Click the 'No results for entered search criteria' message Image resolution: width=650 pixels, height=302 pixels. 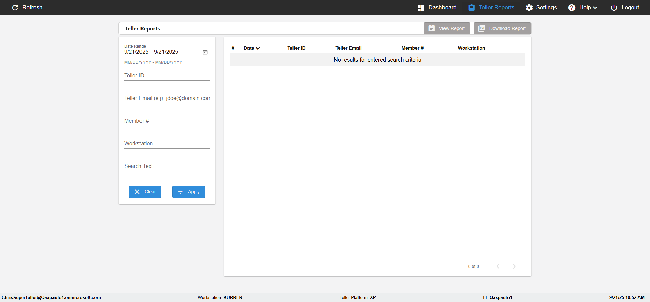pyautogui.click(x=377, y=60)
